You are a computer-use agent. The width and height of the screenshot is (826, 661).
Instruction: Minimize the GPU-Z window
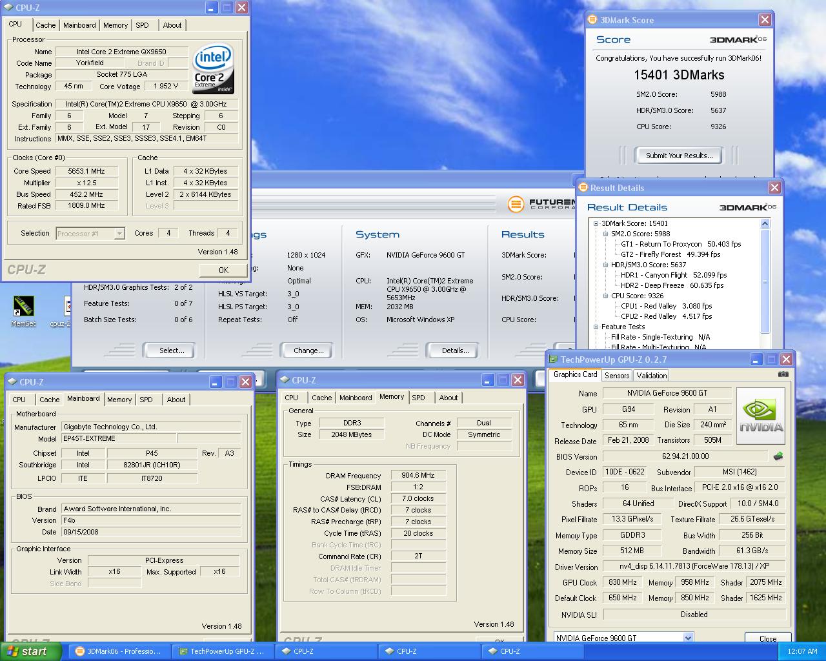click(x=755, y=360)
